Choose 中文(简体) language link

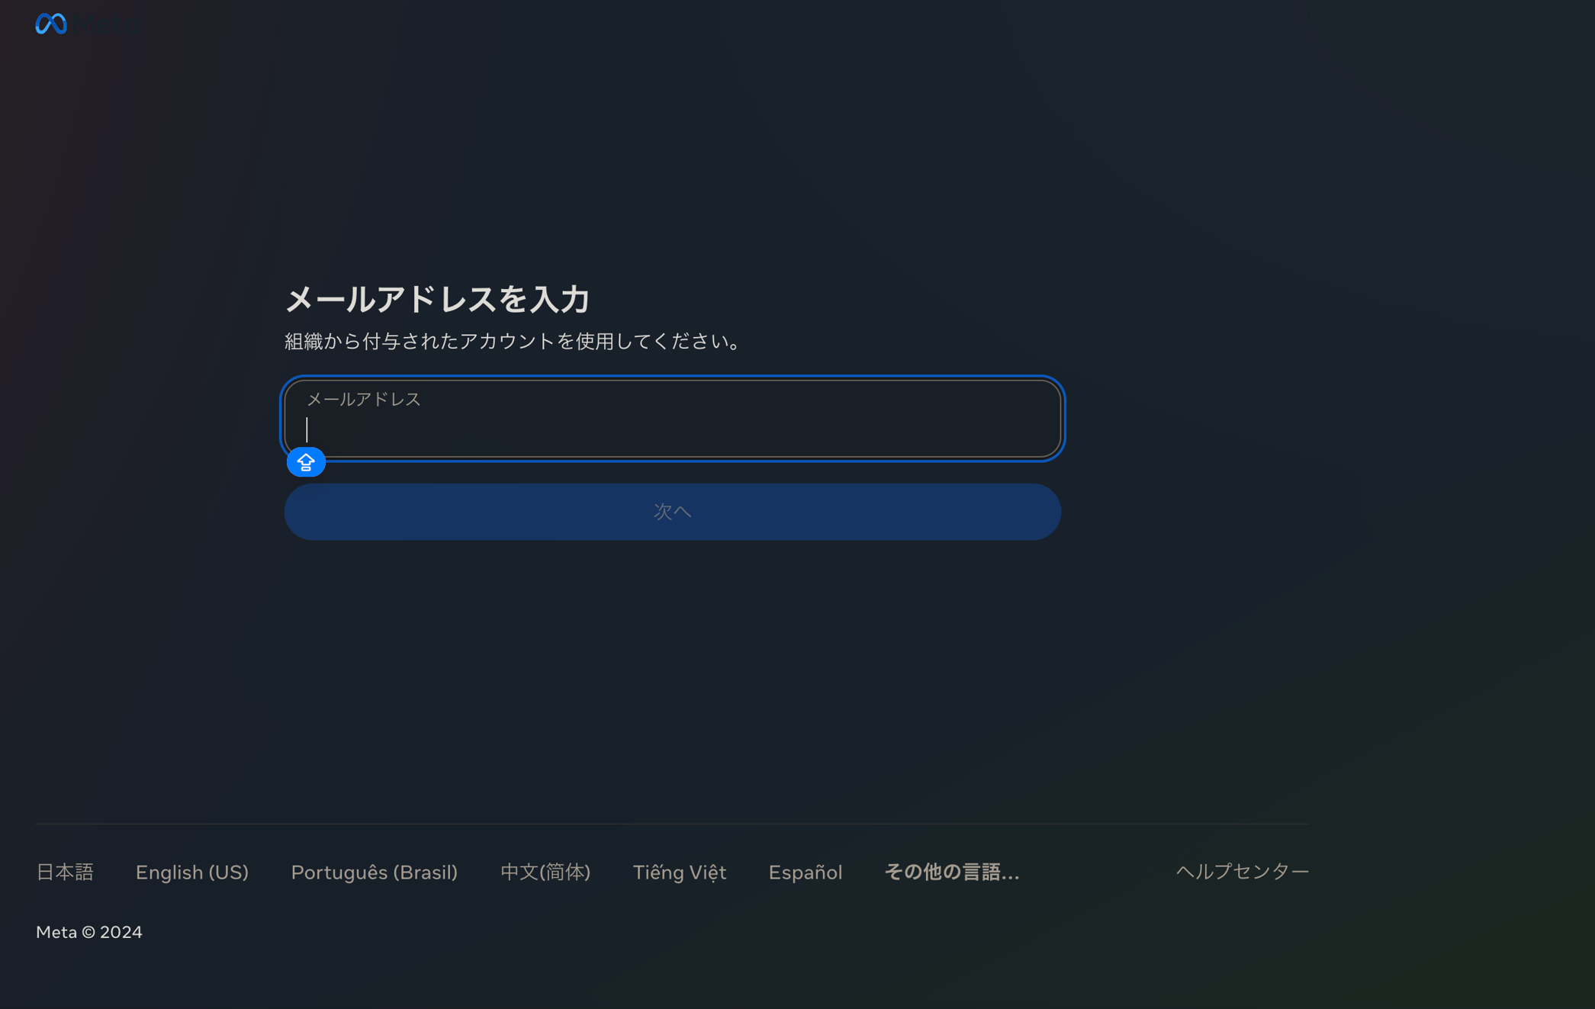(545, 872)
